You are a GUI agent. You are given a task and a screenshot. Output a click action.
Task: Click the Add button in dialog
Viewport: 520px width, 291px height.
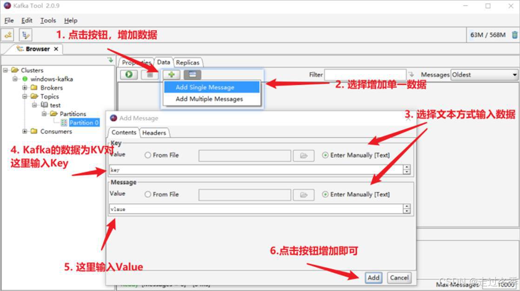point(373,278)
